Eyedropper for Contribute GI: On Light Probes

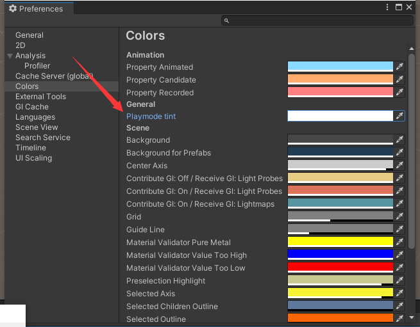pyautogui.click(x=399, y=191)
